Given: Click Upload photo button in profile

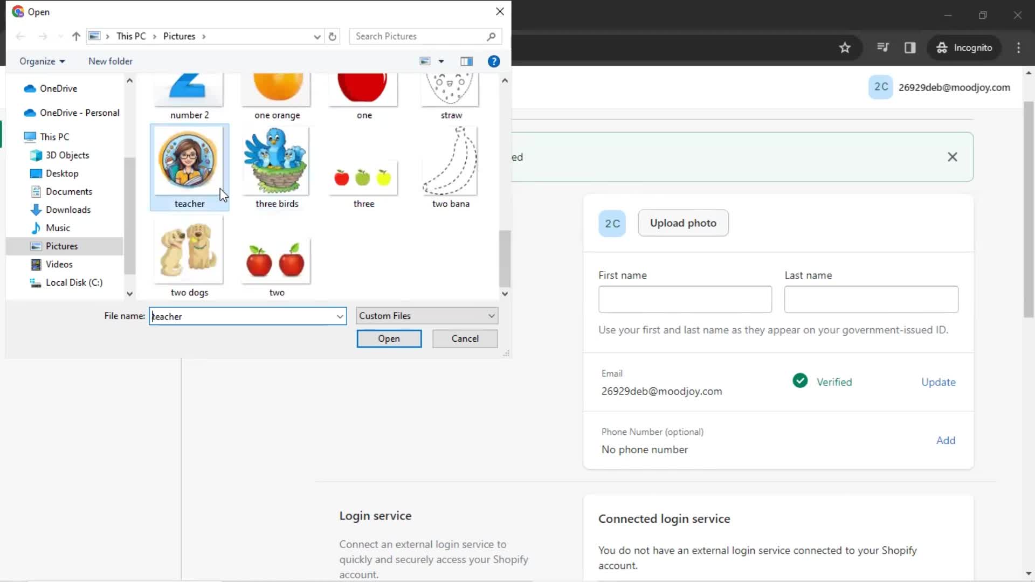Looking at the screenshot, I should click(x=683, y=223).
